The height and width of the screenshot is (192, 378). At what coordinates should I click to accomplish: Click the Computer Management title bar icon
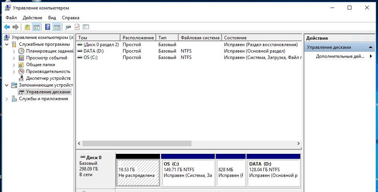8,8
